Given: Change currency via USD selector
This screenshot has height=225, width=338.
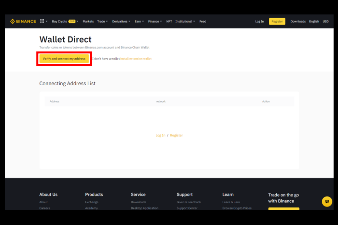Looking at the screenshot, I should point(326,21).
